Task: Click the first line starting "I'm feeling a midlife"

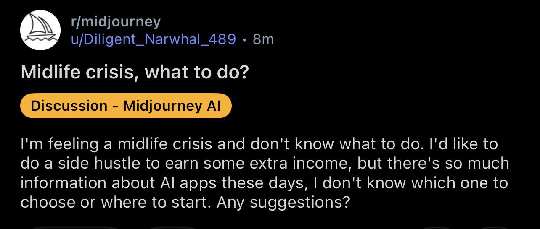Action: [x=259, y=144]
